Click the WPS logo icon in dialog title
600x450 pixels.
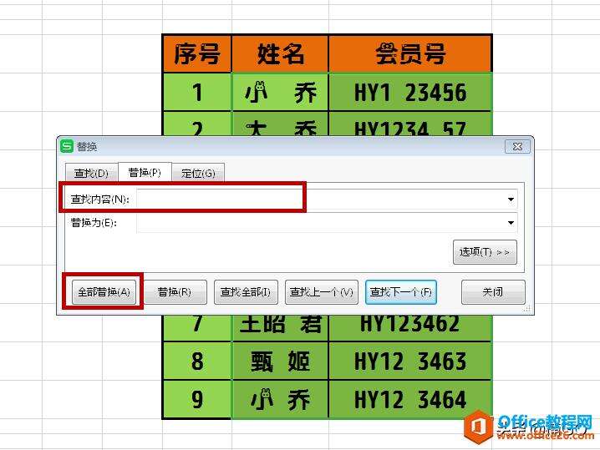(67, 146)
